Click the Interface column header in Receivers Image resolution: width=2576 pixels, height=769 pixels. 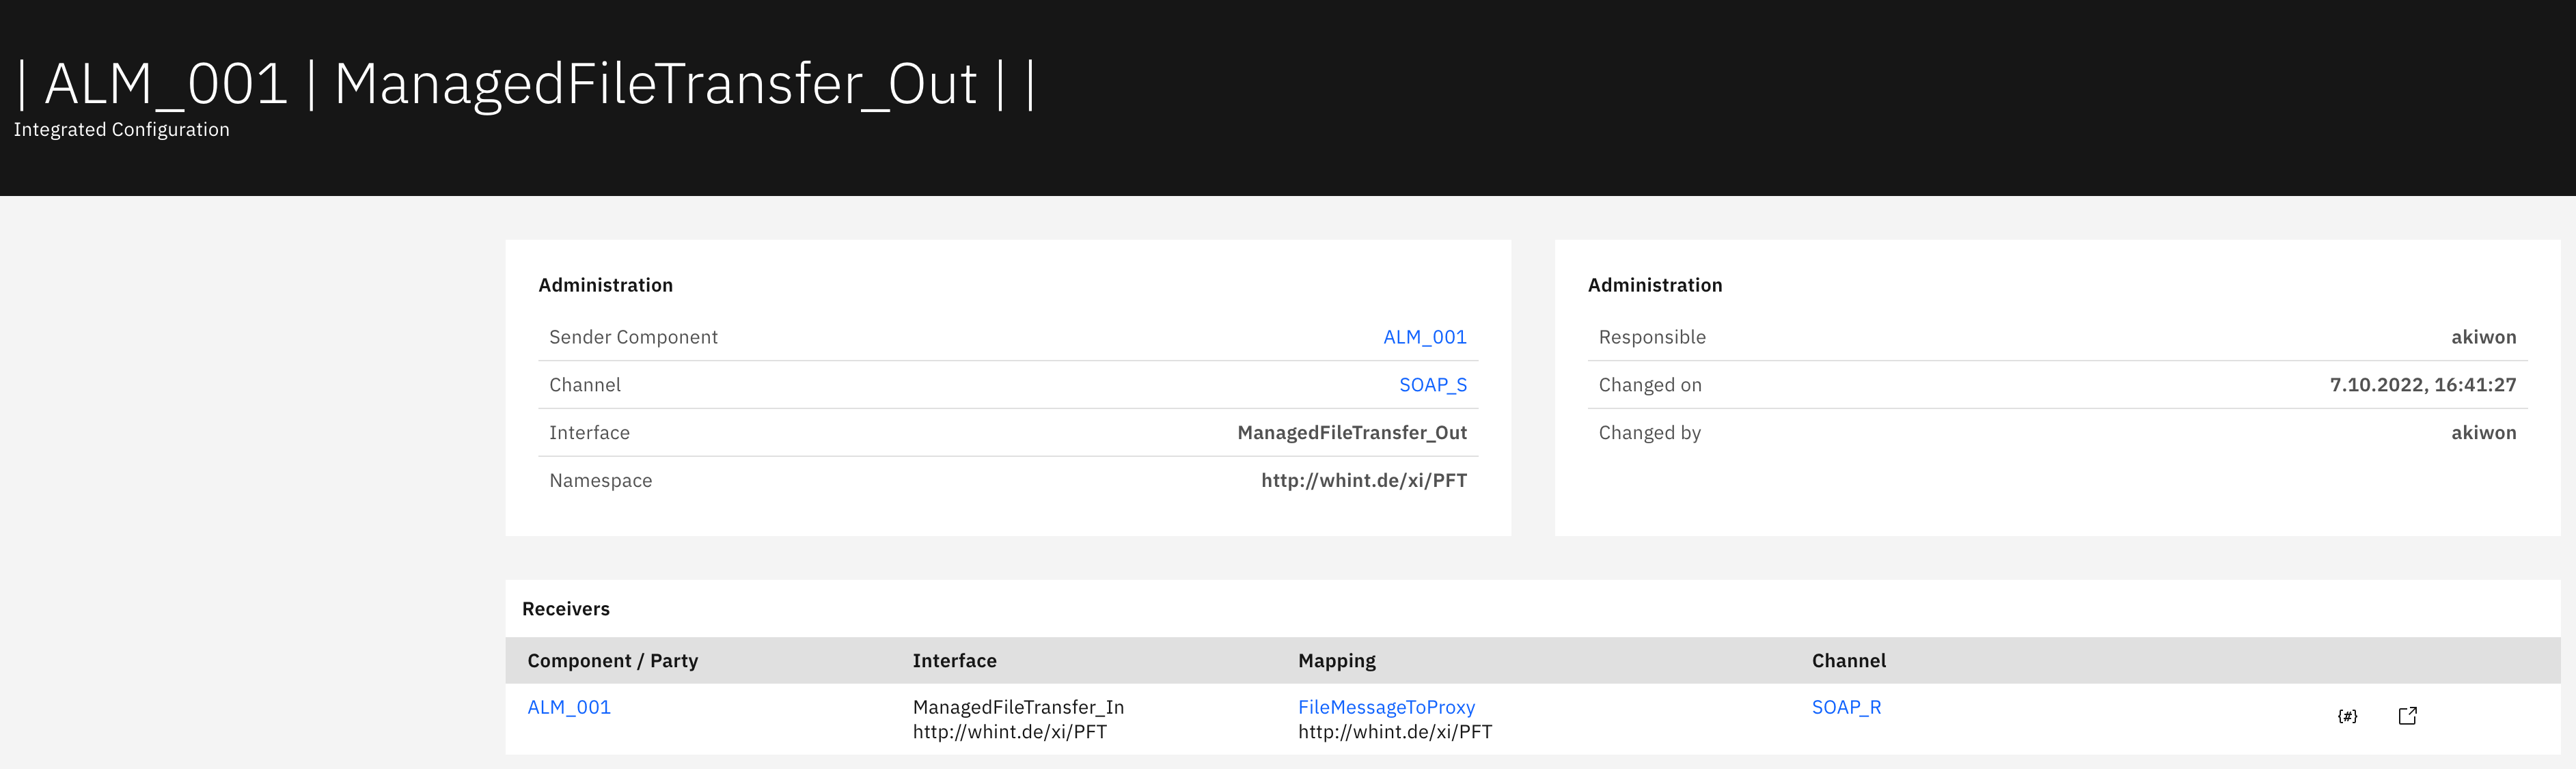pos(954,661)
